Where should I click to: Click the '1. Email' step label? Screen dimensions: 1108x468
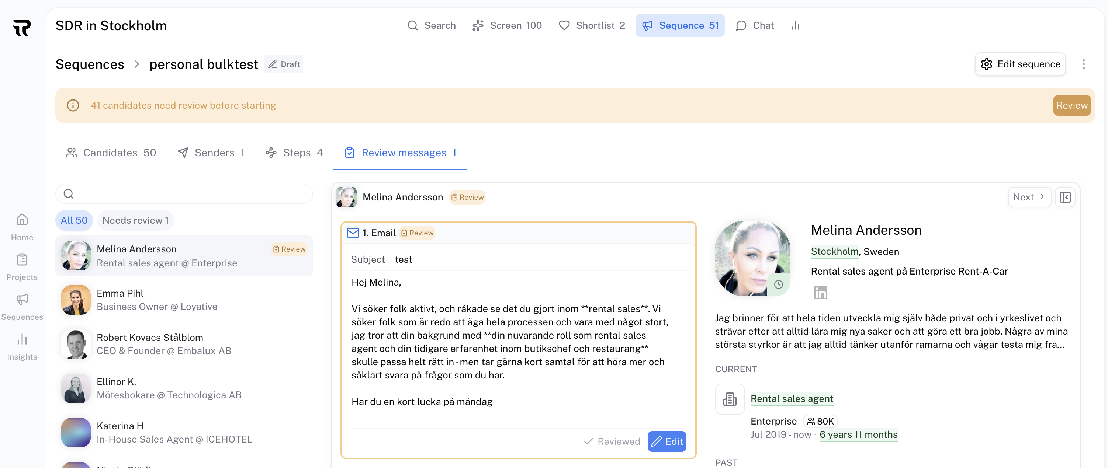[x=378, y=233]
